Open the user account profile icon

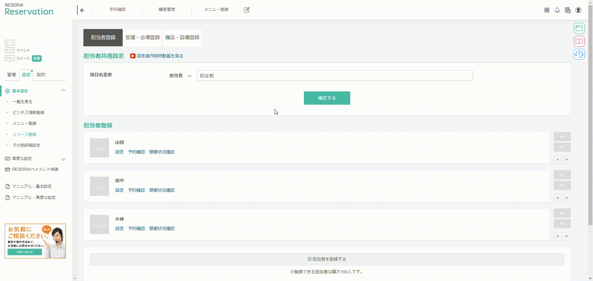(578, 10)
